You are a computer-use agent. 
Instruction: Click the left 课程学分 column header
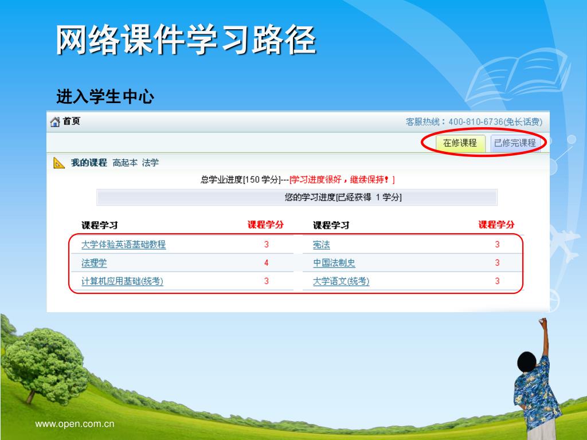click(x=265, y=225)
